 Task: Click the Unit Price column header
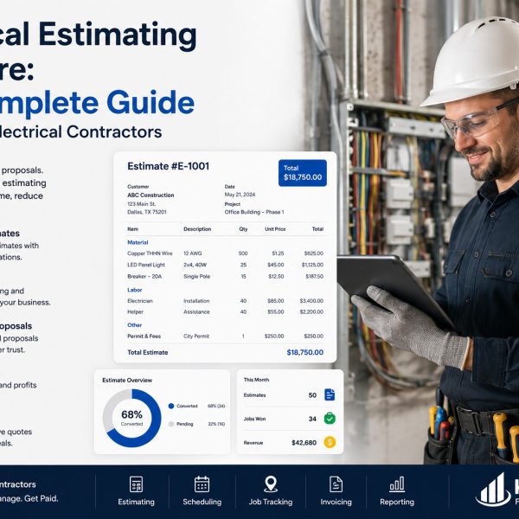tap(275, 228)
